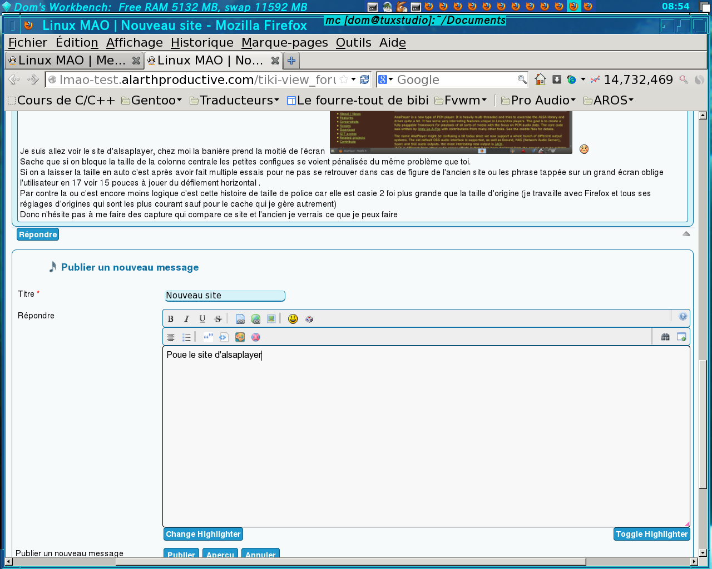Insert a bulleted list in the editor
712x569 pixels.
click(x=186, y=337)
